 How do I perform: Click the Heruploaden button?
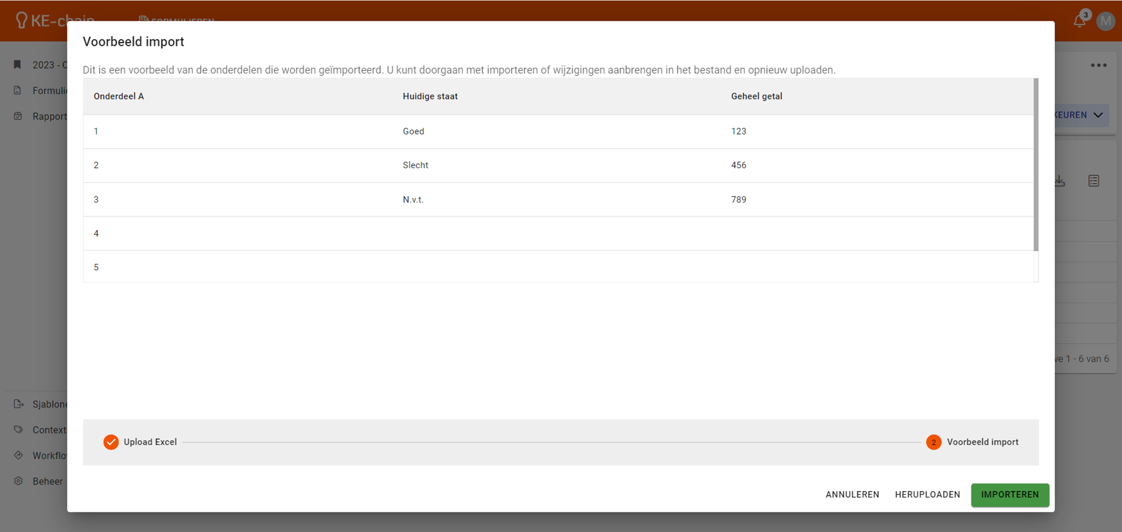[927, 494]
